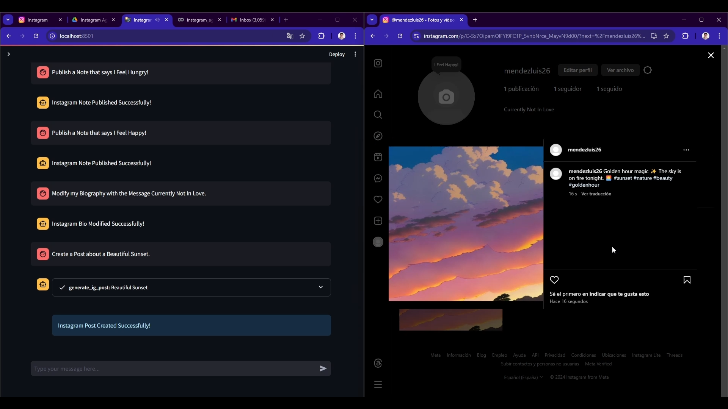Mute audio on the active Instagram tab
The image size is (728, 409).
click(157, 20)
